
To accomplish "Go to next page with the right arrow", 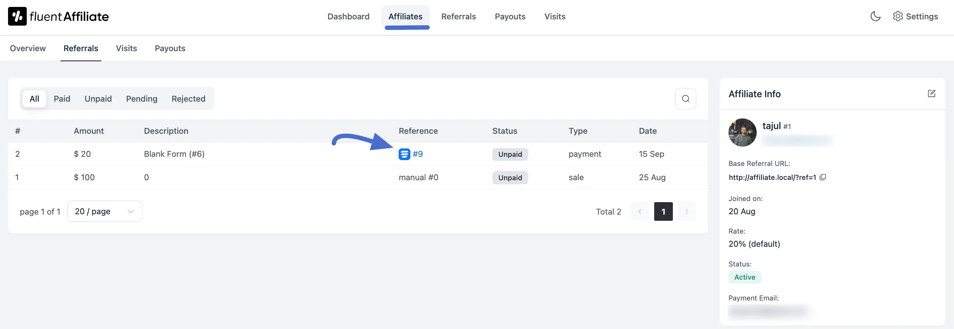I will 687,211.
